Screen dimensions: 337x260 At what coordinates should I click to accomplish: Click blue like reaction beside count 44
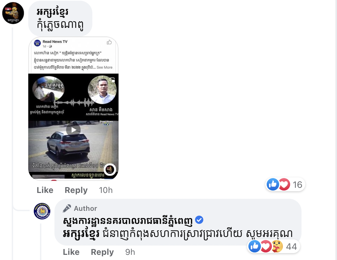tap(255, 246)
